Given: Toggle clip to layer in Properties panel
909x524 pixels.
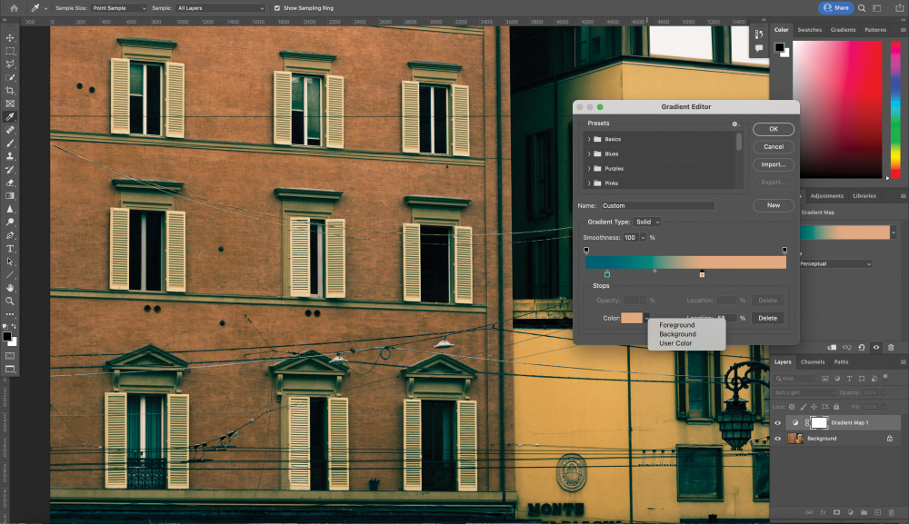Looking at the screenshot, I should point(832,348).
